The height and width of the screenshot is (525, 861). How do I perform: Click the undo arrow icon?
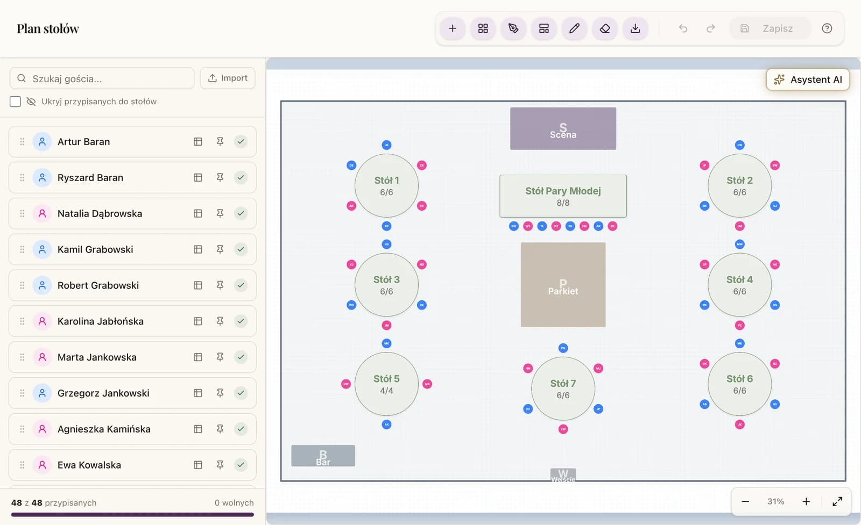[683, 28]
